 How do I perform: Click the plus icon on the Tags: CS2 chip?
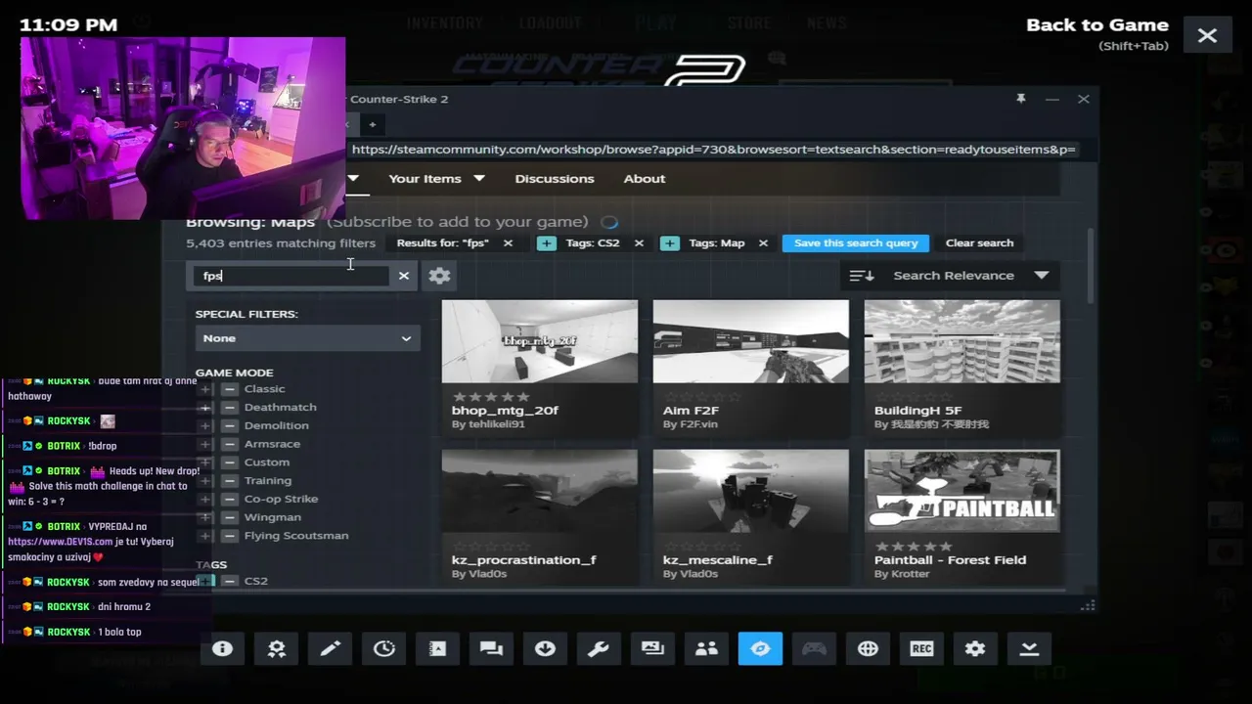[x=547, y=243]
